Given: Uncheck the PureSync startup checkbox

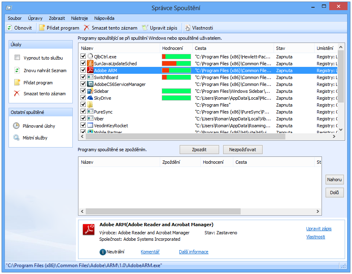Looking at the screenshot, I should [x=83, y=111].
